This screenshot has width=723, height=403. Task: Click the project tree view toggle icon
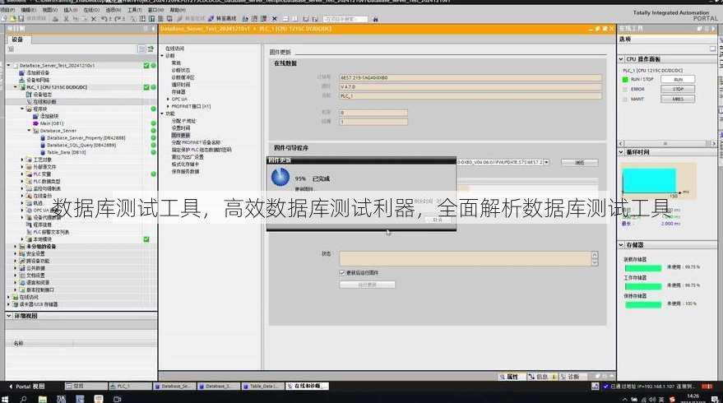pos(141,49)
